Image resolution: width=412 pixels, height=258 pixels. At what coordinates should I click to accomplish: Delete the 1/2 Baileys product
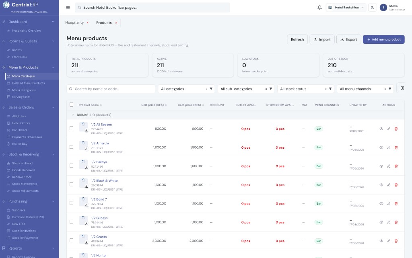(x=396, y=166)
